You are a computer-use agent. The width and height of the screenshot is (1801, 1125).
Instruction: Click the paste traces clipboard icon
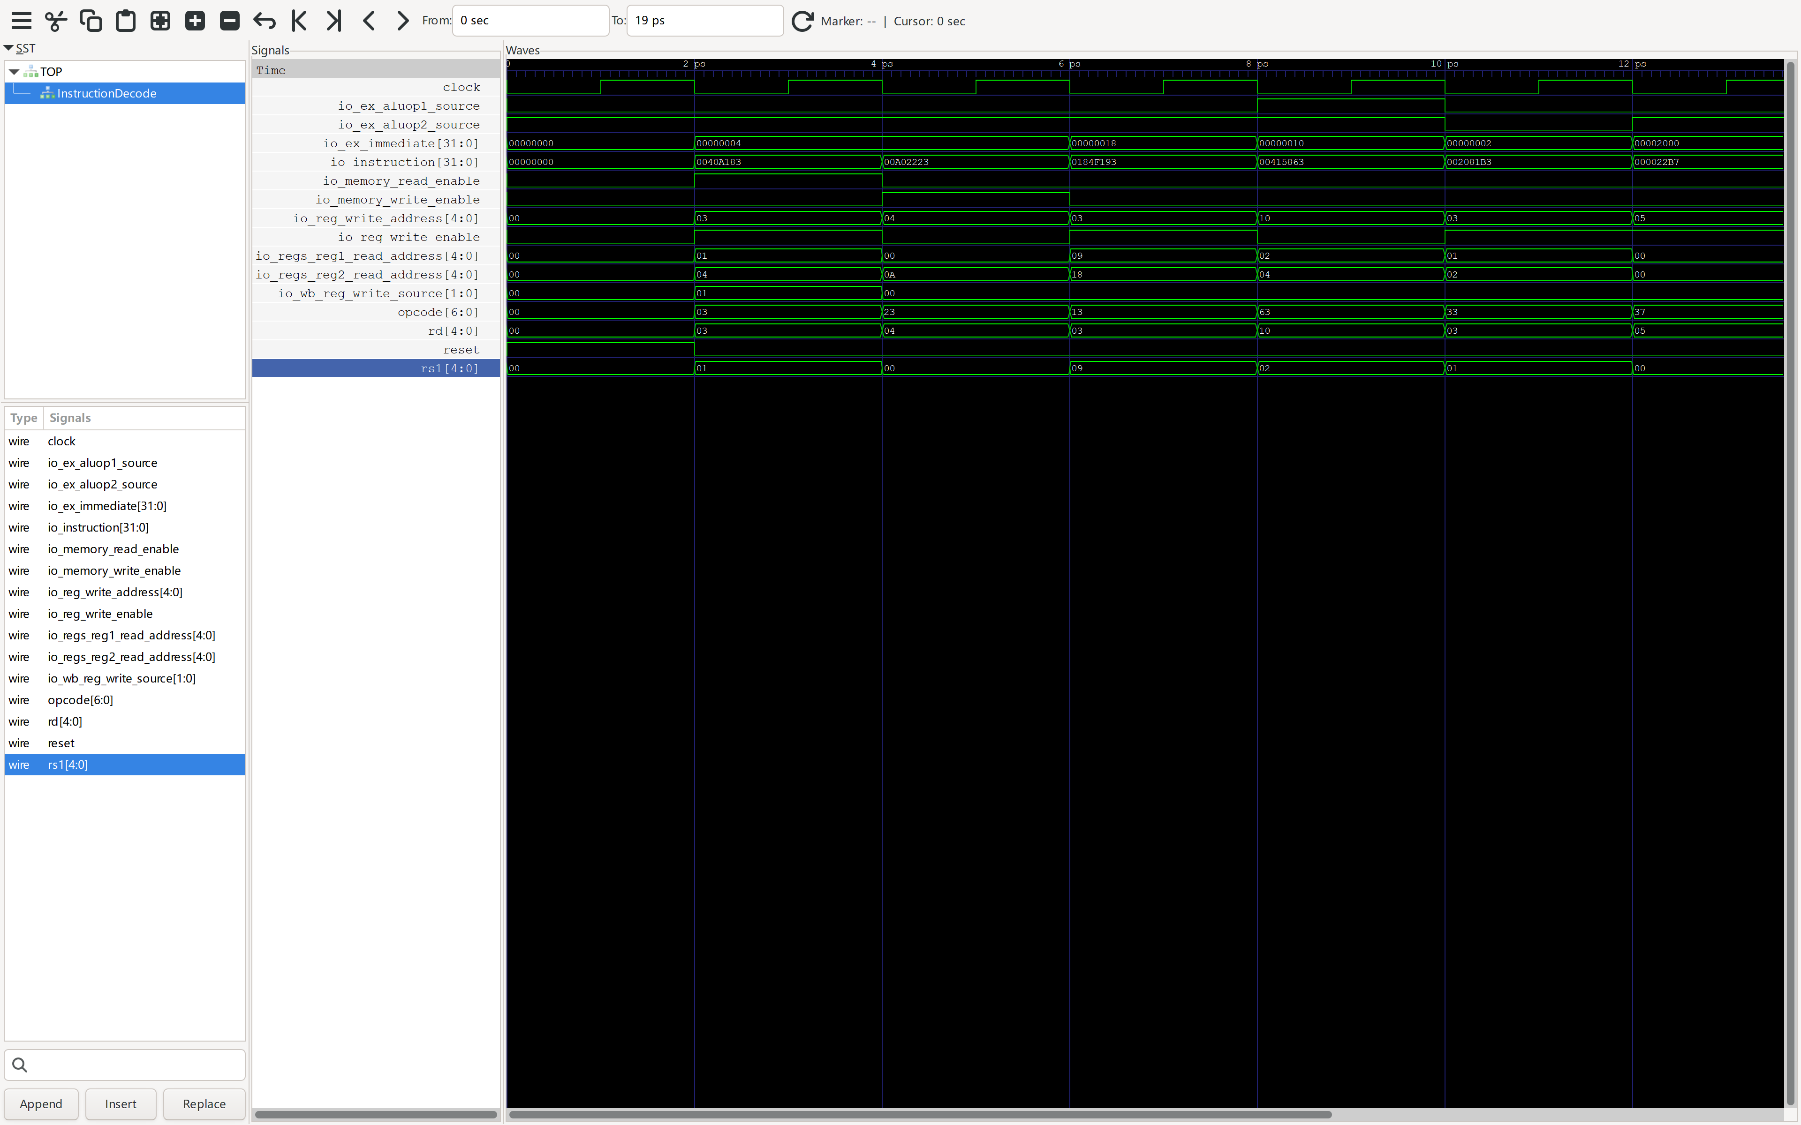[x=126, y=21]
